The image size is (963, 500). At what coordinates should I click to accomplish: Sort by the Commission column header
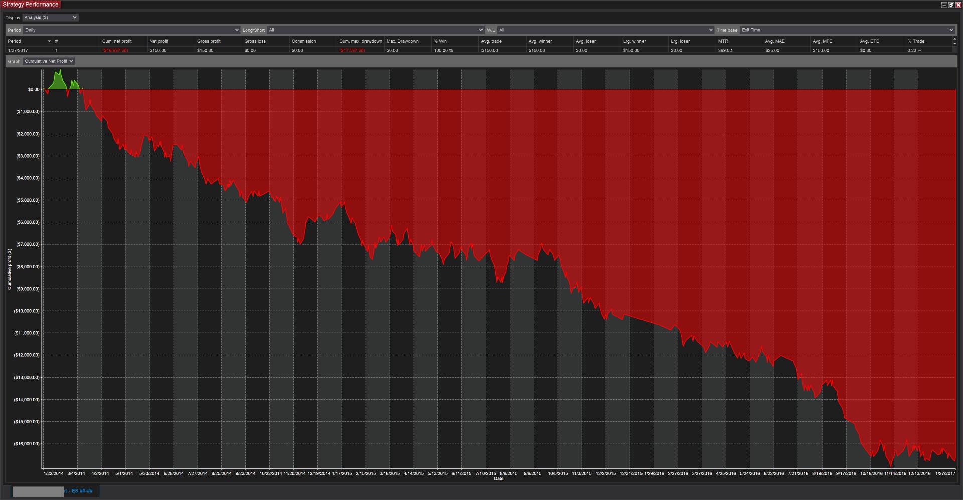[313, 41]
